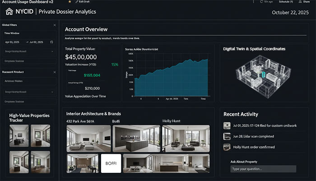The height and width of the screenshot is (181, 316).
Task: Close the product filter section
Action: (x=55, y=72)
